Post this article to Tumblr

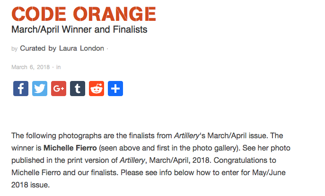pyautogui.click(x=78, y=89)
